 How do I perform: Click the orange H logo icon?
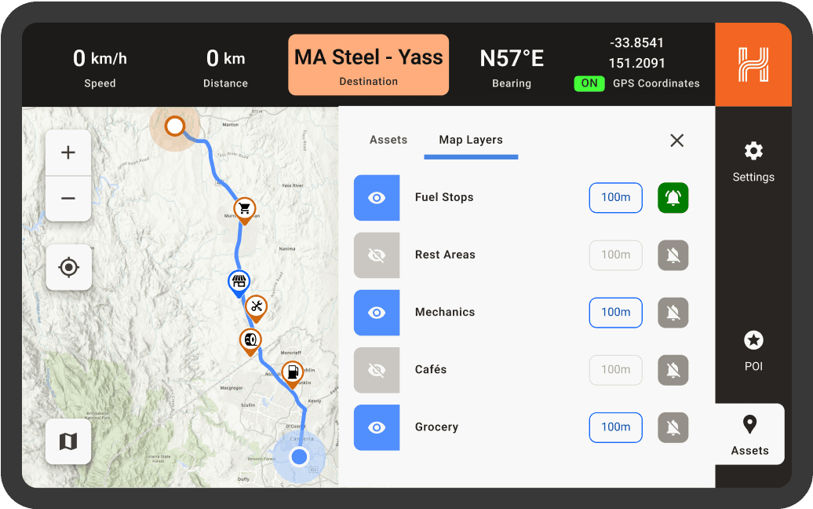coord(753,64)
